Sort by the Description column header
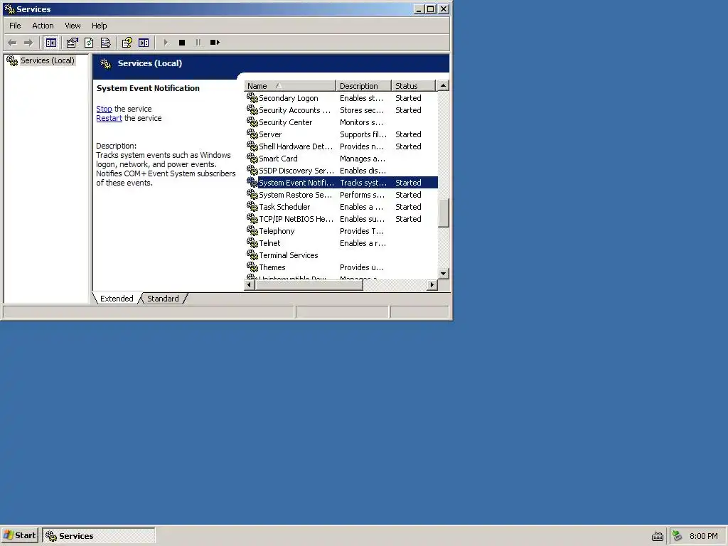The height and width of the screenshot is (546, 728). click(x=363, y=86)
